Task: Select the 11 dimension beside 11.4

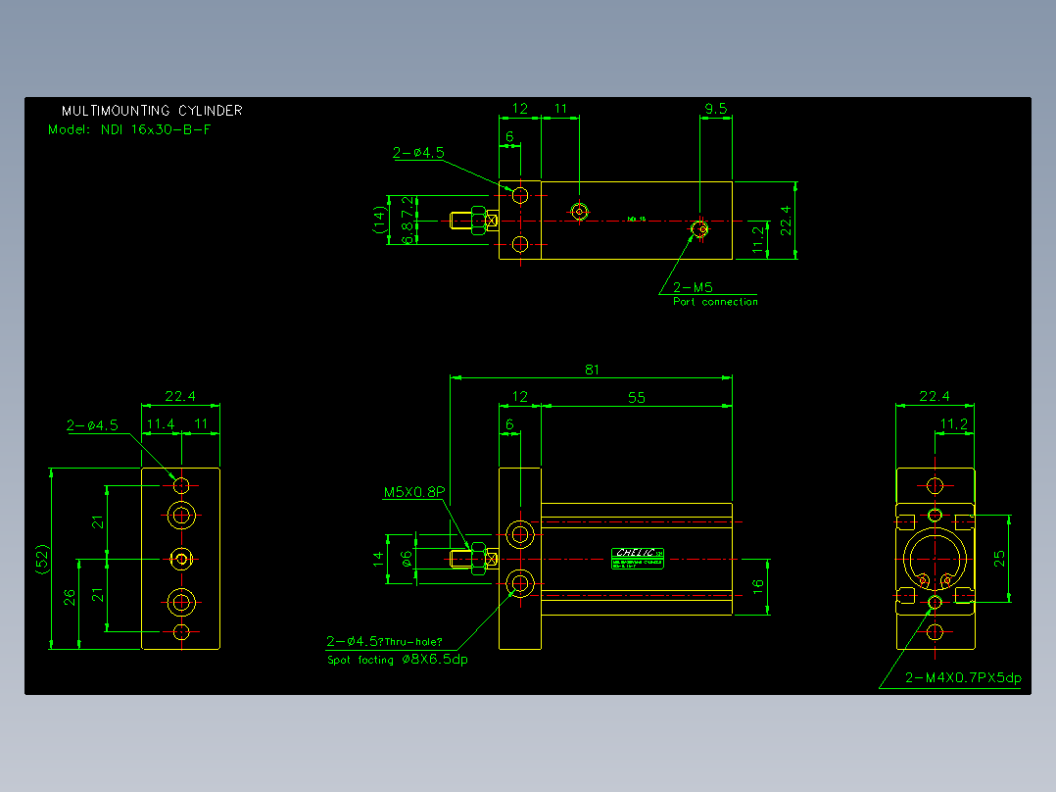Action: 202,424
